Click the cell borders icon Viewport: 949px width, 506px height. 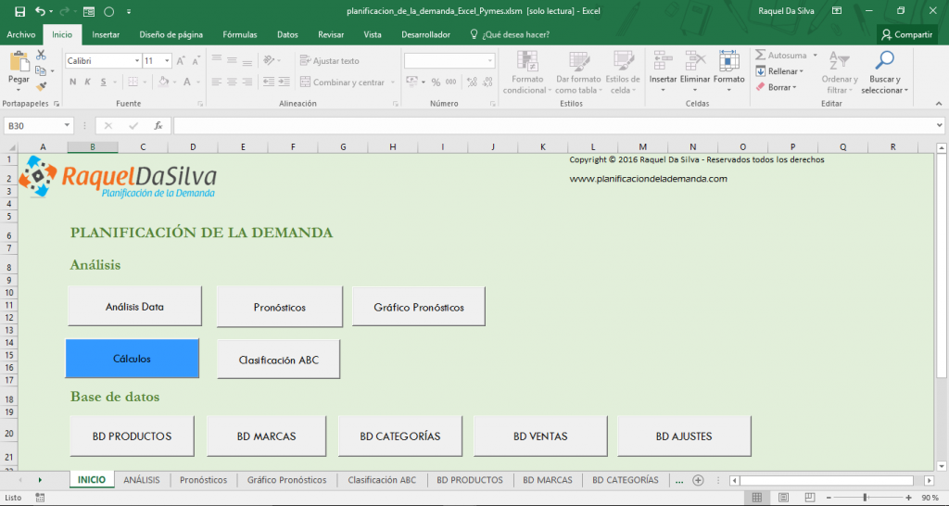click(133, 82)
